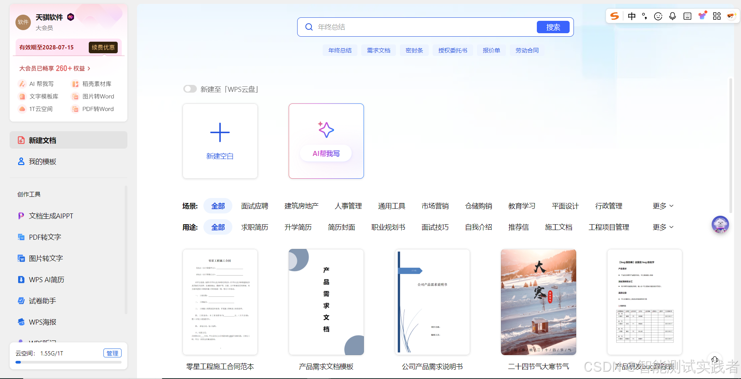Toggle 新建至「WPS云盘」 switch
741x379 pixels.
190,89
